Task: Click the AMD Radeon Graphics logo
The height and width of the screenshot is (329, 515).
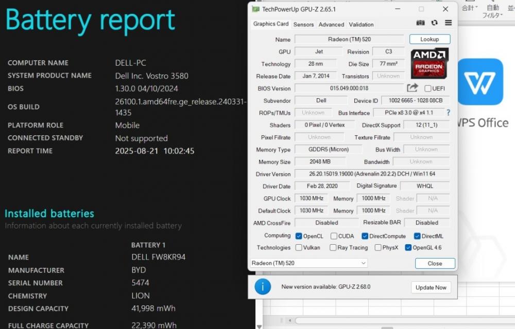Action: (430, 64)
